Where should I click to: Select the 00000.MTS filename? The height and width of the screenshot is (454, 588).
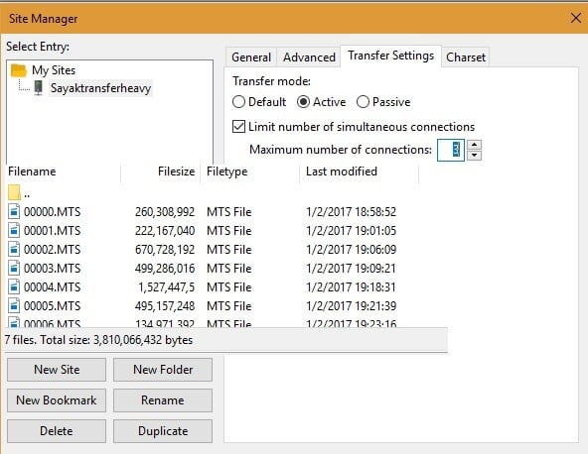point(52,212)
